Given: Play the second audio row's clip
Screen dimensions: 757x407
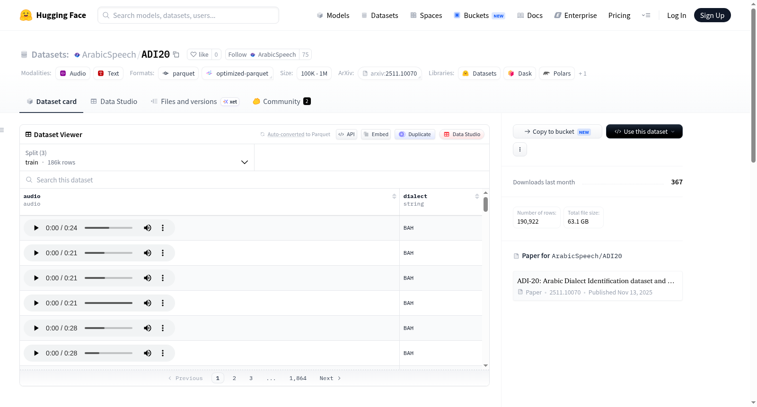Looking at the screenshot, I should [x=36, y=253].
